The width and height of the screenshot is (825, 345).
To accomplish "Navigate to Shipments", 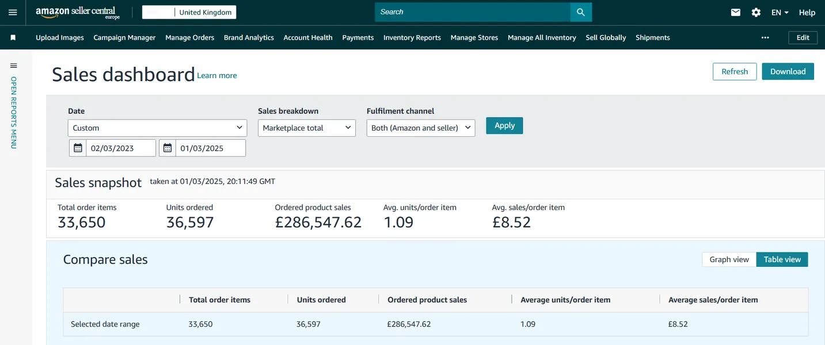I will tap(653, 37).
